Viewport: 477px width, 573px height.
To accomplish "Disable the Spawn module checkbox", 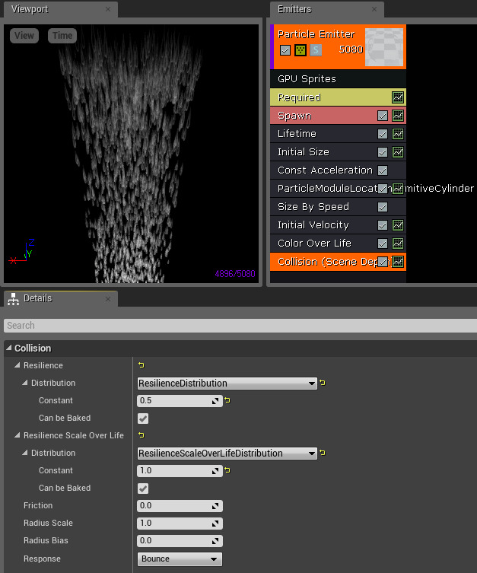I will coord(383,116).
